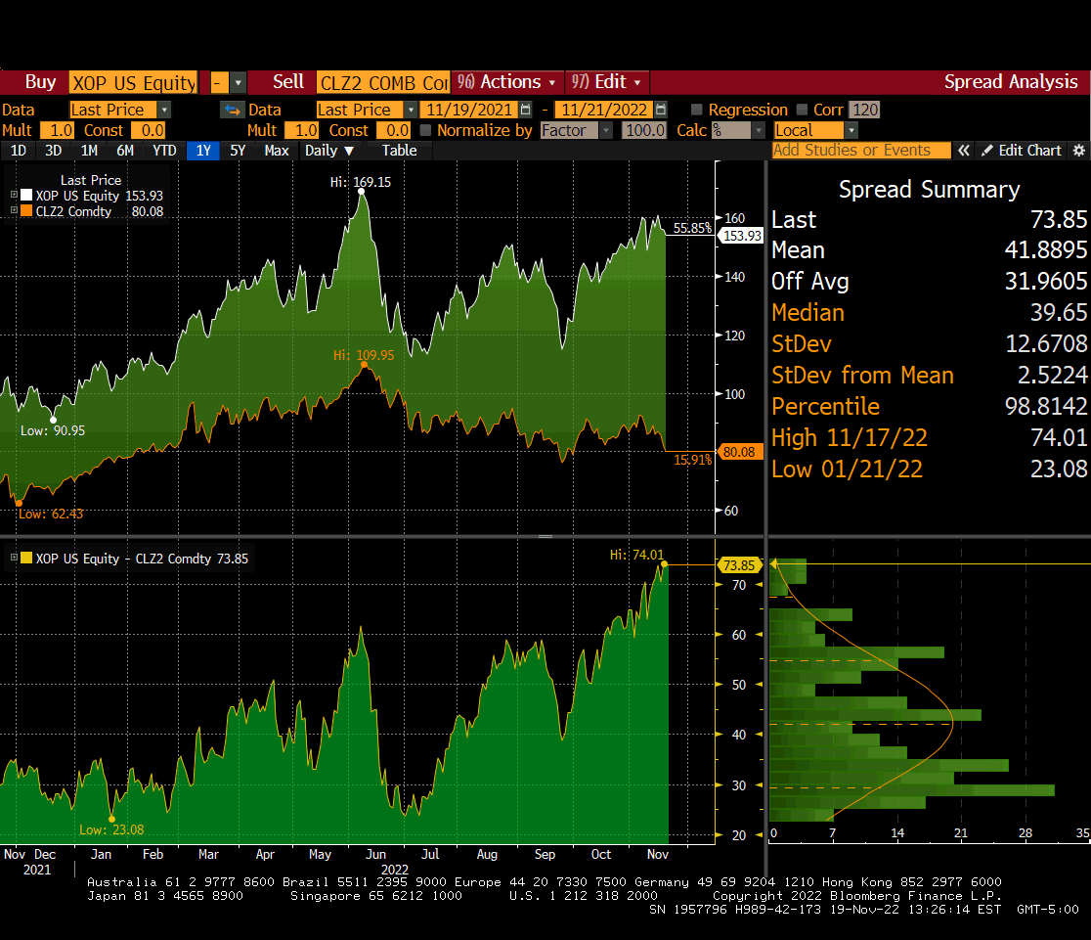Click the spread operator minus field
The image size is (1091, 940).
pyautogui.click(x=218, y=83)
